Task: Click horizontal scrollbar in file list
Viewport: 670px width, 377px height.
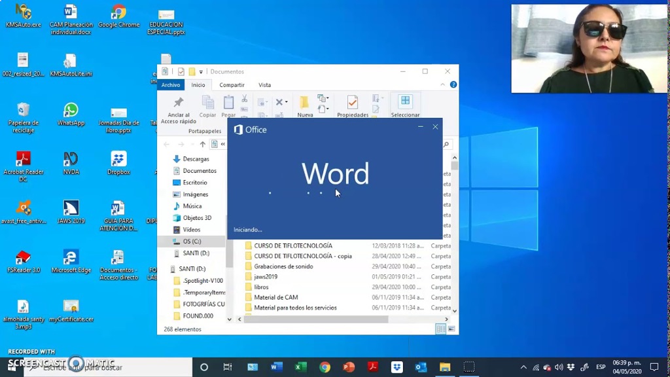Action: (x=316, y=319)
